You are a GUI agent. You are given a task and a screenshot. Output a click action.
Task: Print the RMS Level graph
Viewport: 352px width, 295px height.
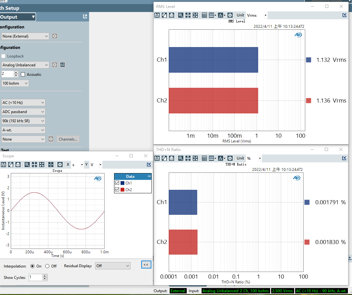(171, 15)
